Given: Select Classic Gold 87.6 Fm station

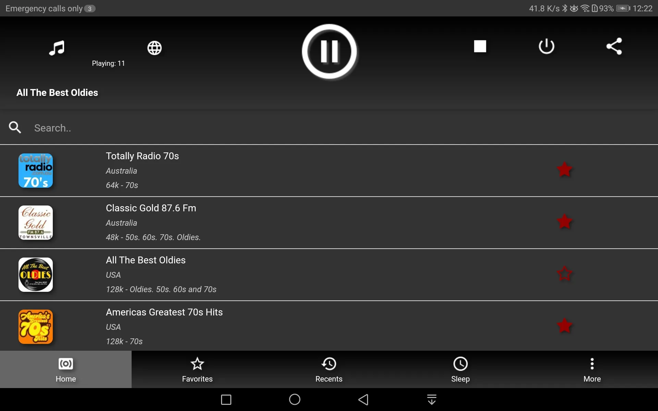Looking at the screenshot, I should click(x=329, y=222).
